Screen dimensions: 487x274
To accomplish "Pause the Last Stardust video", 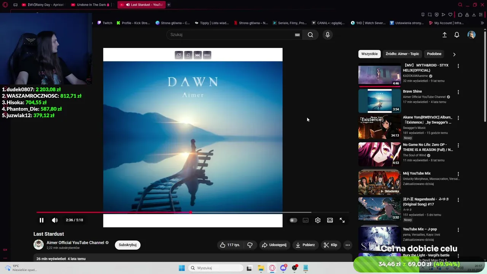I will 41,220.
